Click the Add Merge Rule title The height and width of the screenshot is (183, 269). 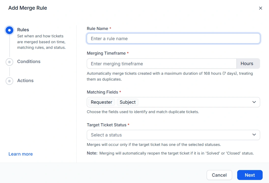point(28,8)
